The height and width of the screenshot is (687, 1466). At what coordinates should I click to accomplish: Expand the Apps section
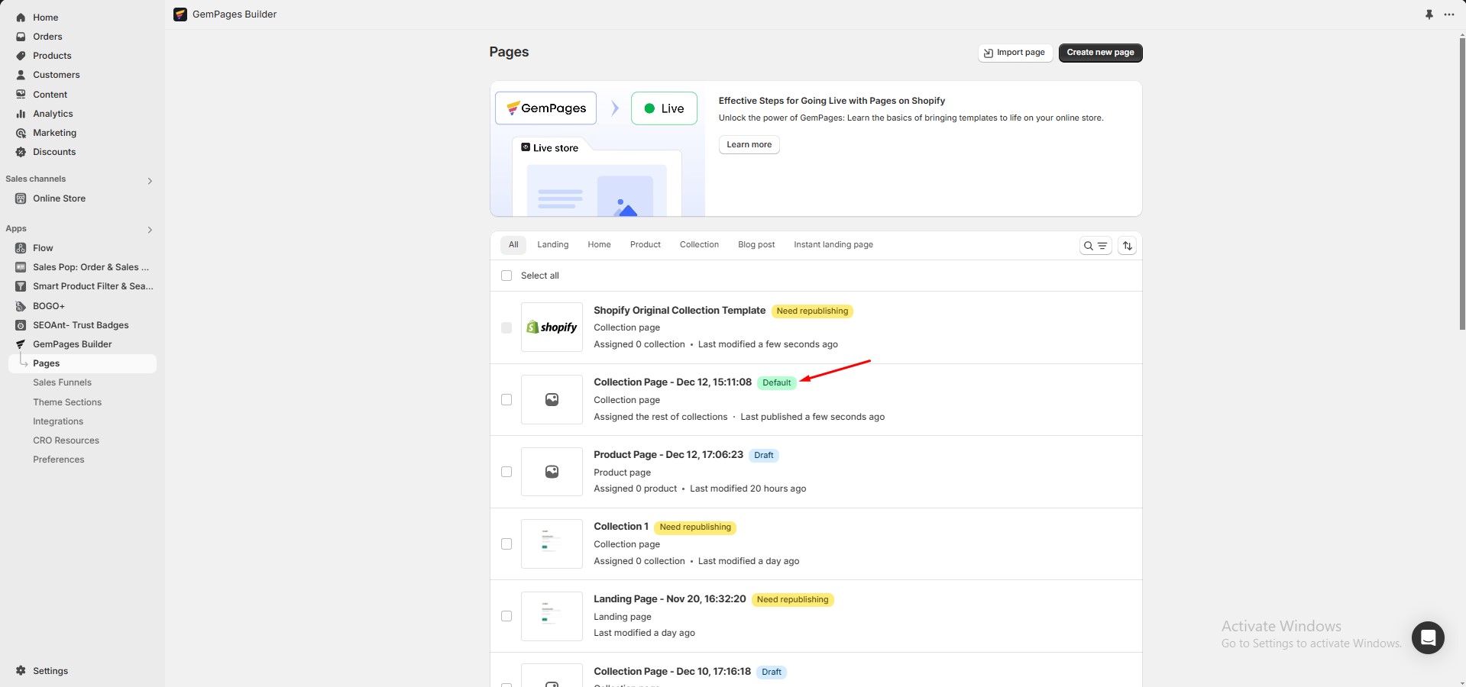pyautogui.click(x=150, y=230)
